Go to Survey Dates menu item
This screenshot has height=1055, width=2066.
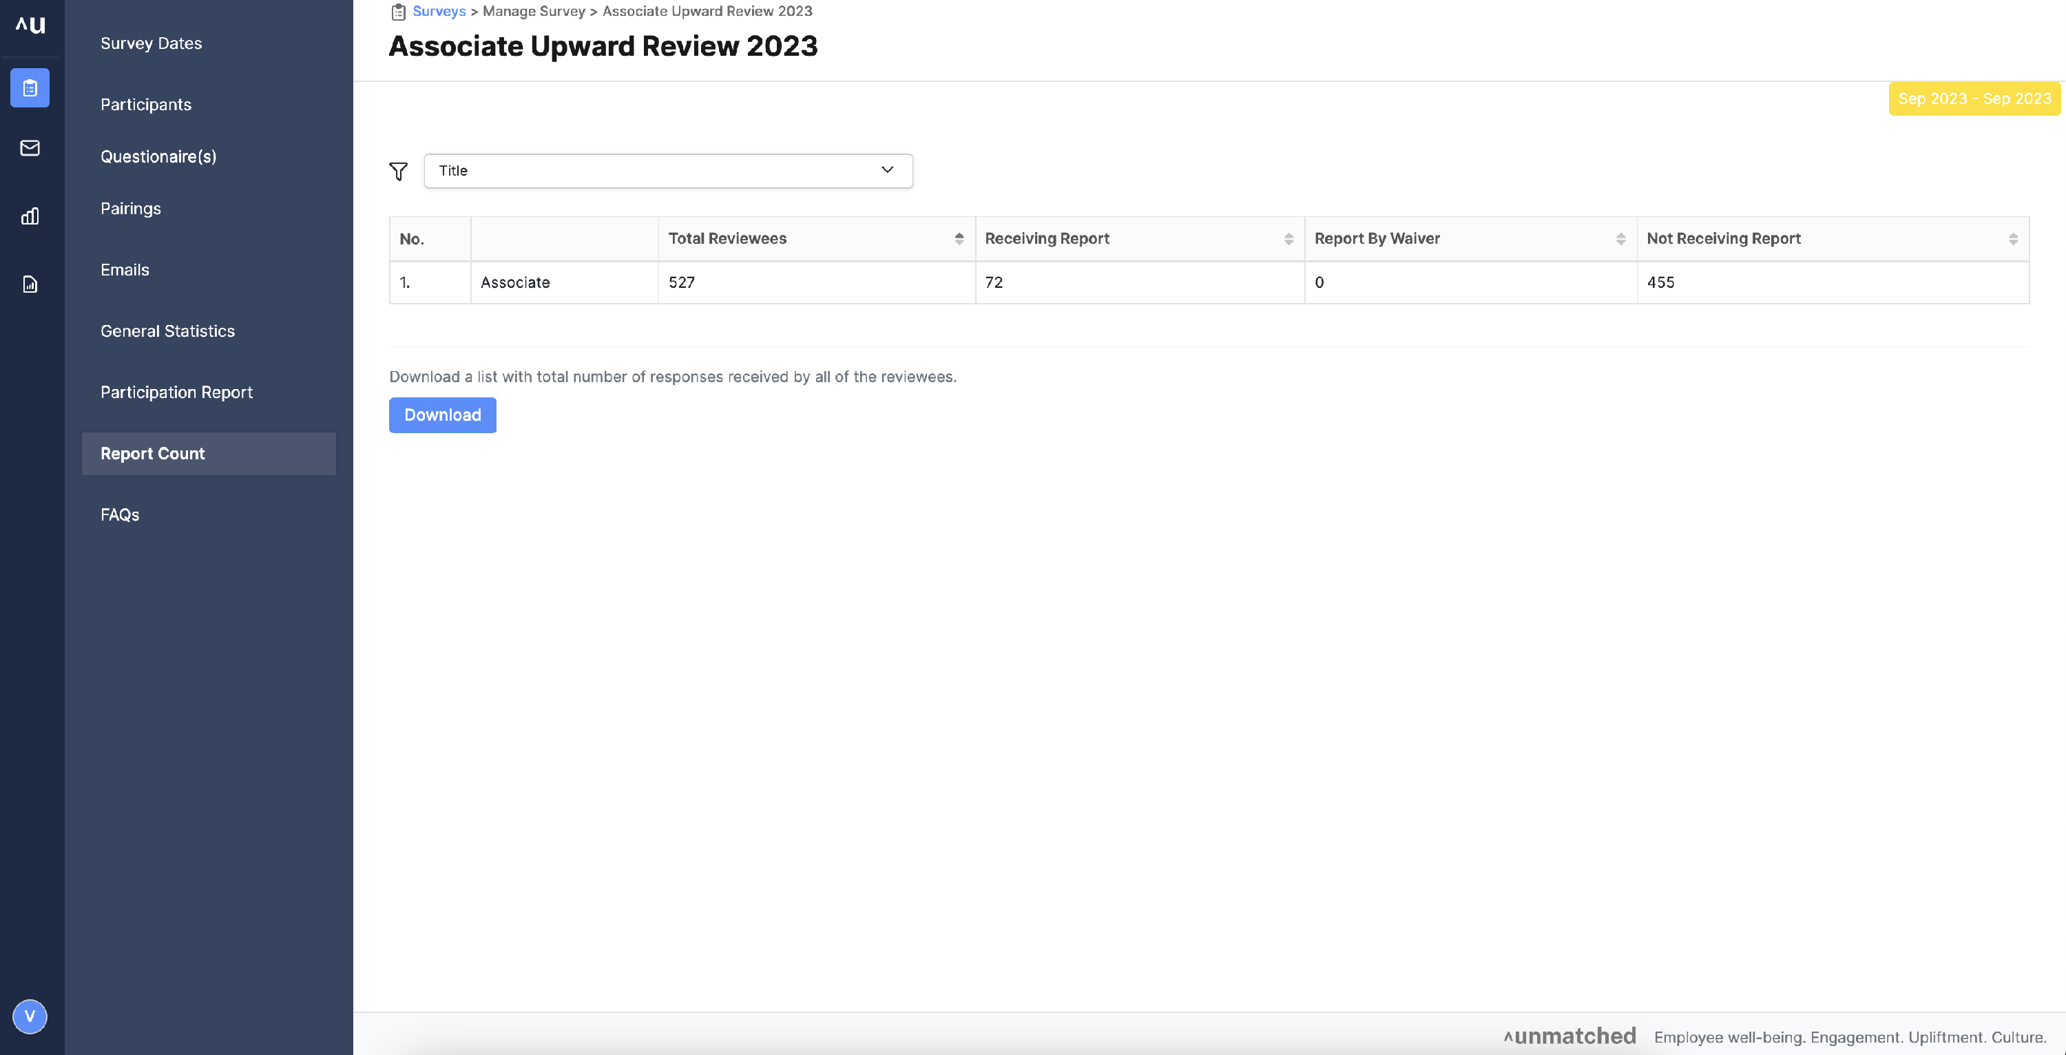pos(152,43)
